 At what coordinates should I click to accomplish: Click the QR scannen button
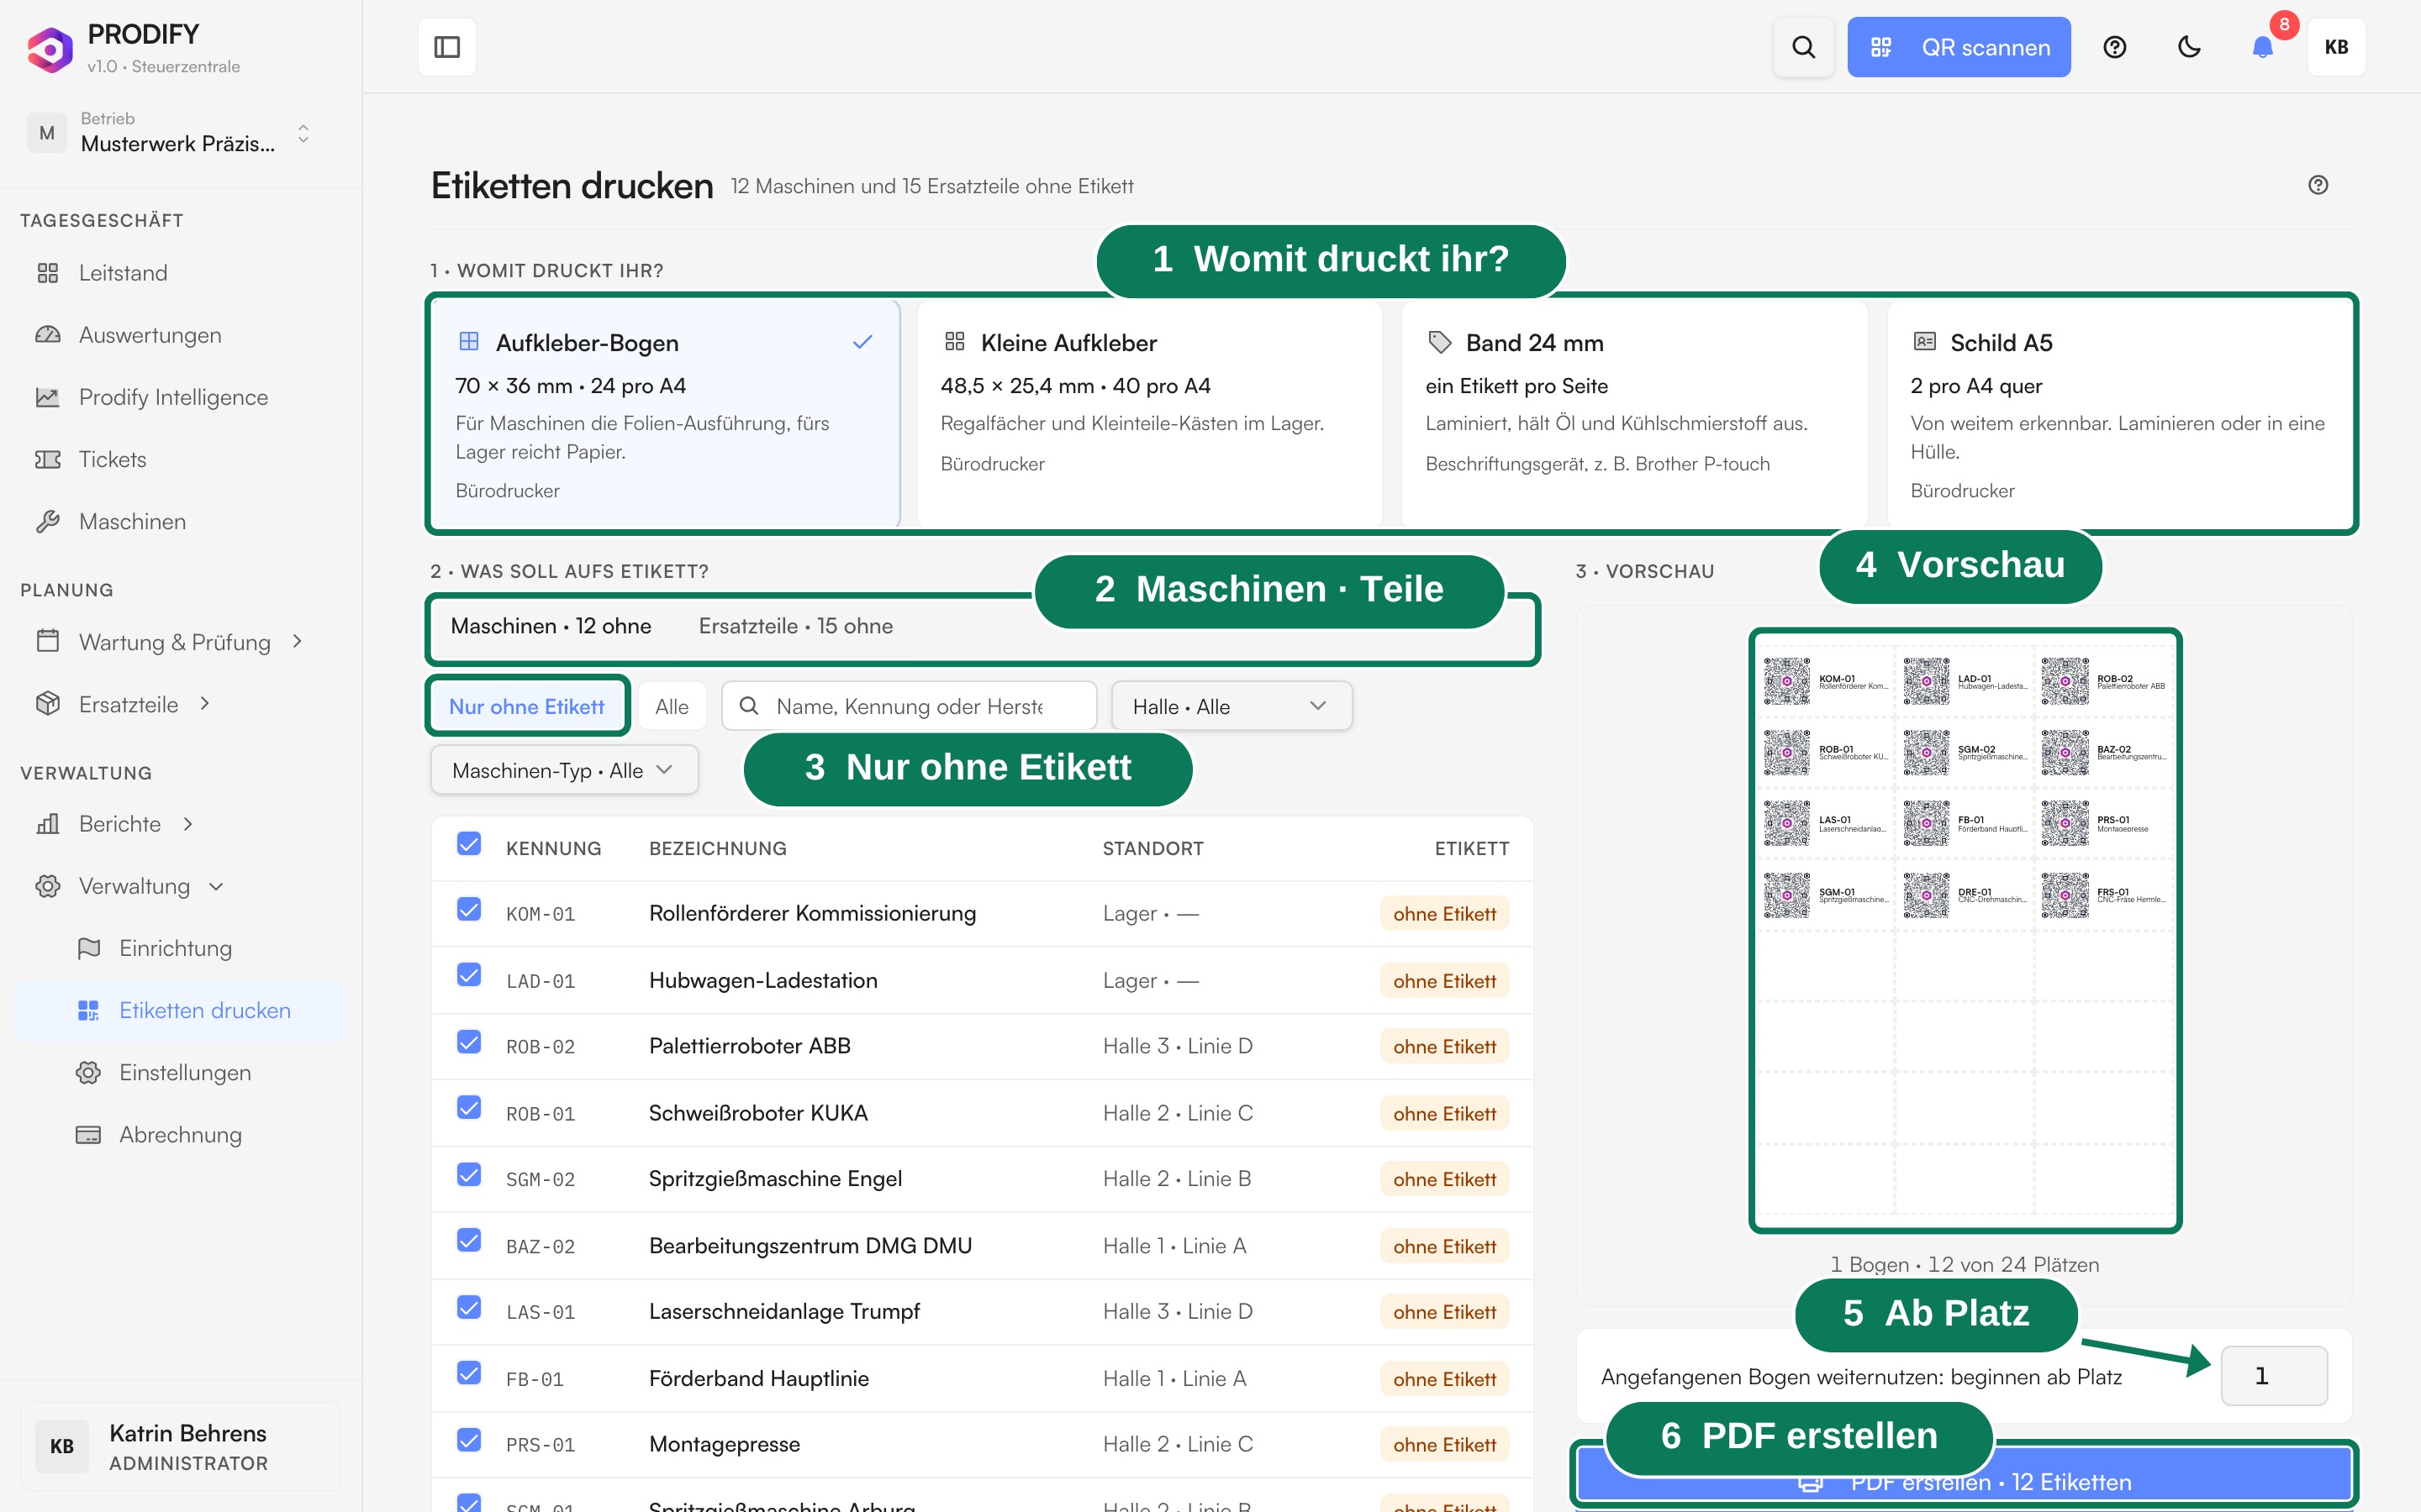pos(1959,47)
